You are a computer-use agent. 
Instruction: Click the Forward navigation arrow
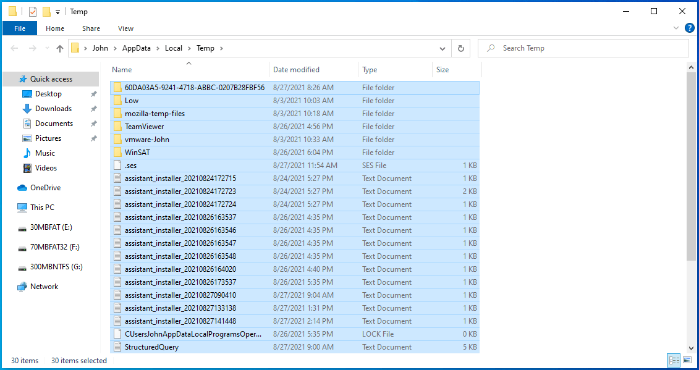tap(32, 48)
